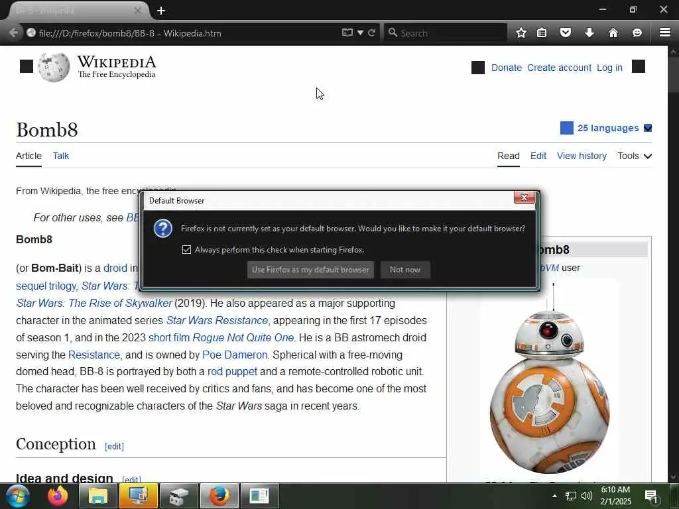This screenshot has height=509, width=679.
Task: Click the Back arrow in Firefox toolbar
Action: (x=13, y=33)
